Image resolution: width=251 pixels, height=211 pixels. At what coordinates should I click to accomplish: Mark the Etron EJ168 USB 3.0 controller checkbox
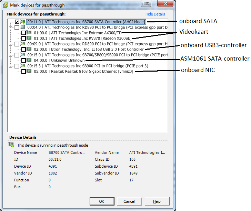coord(23,49)
